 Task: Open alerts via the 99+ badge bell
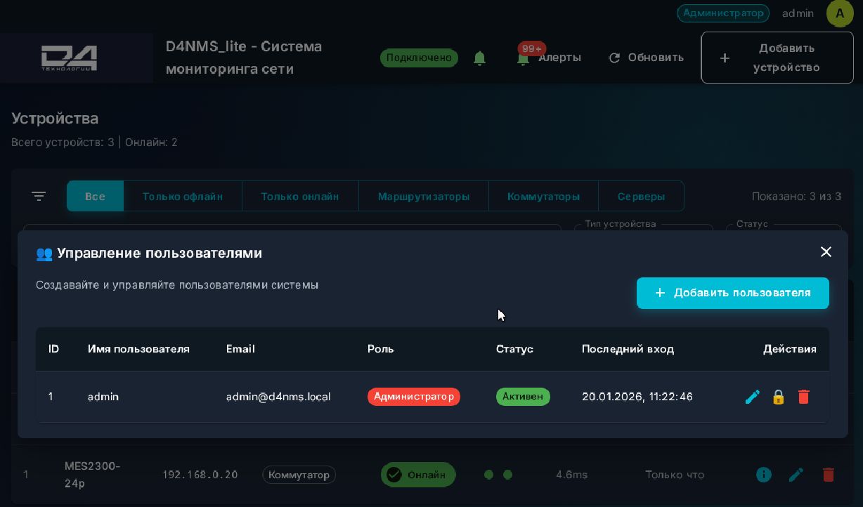[524, 57]
